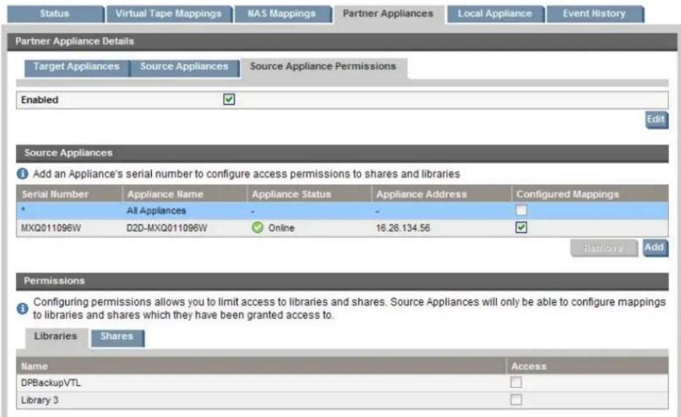Click the Edit button
681x417 pixels.
[656, 120]
